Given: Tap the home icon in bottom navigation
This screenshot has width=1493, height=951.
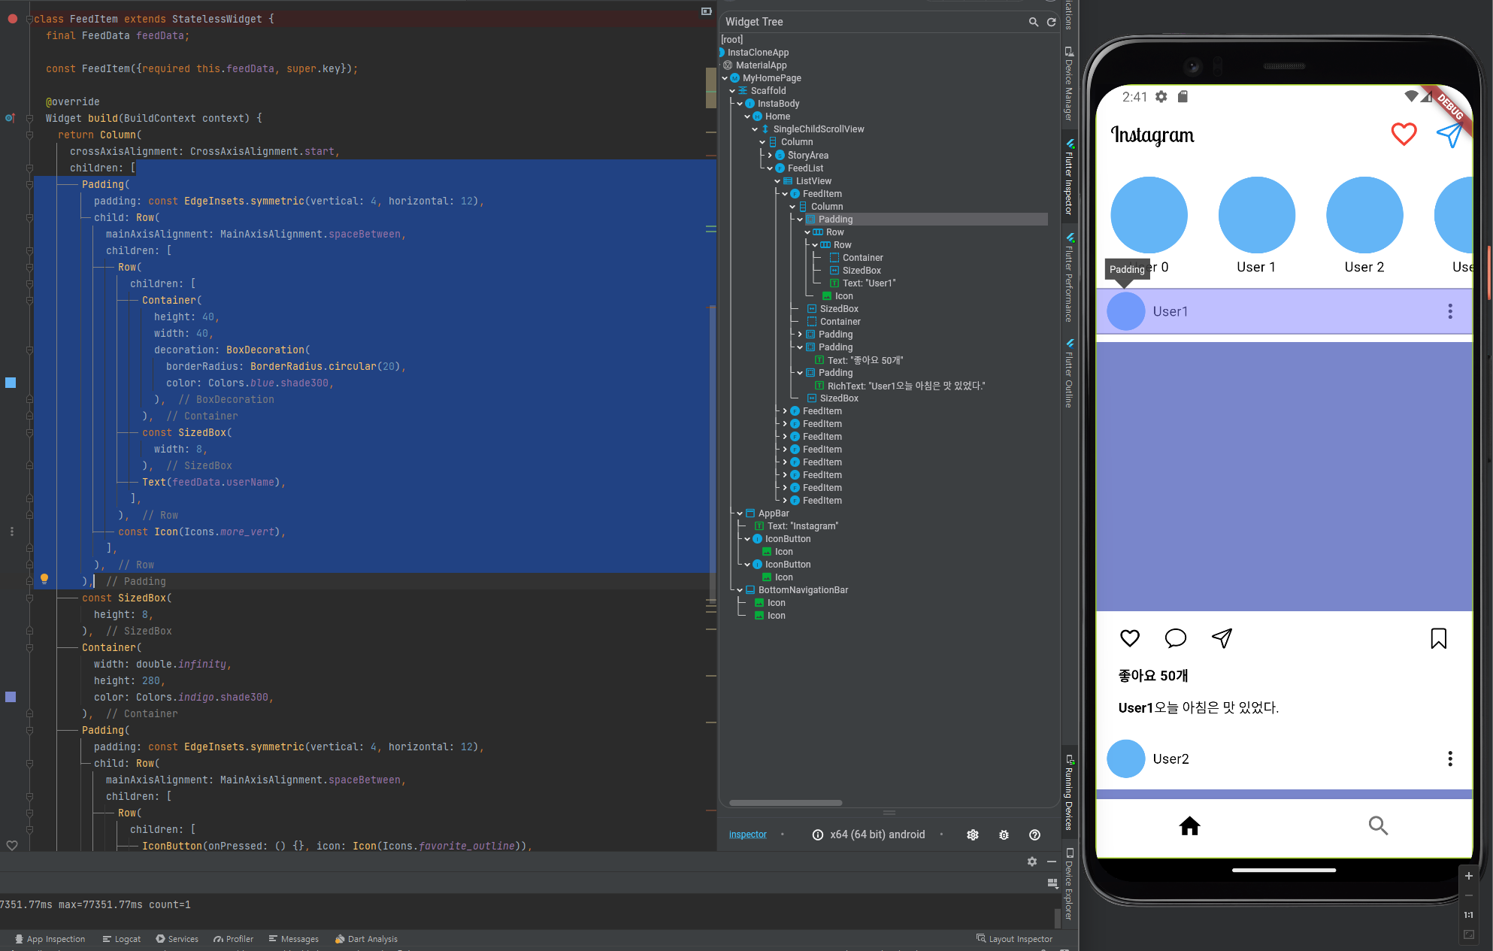Looking at the screenshot, I should click(1189, 826).
